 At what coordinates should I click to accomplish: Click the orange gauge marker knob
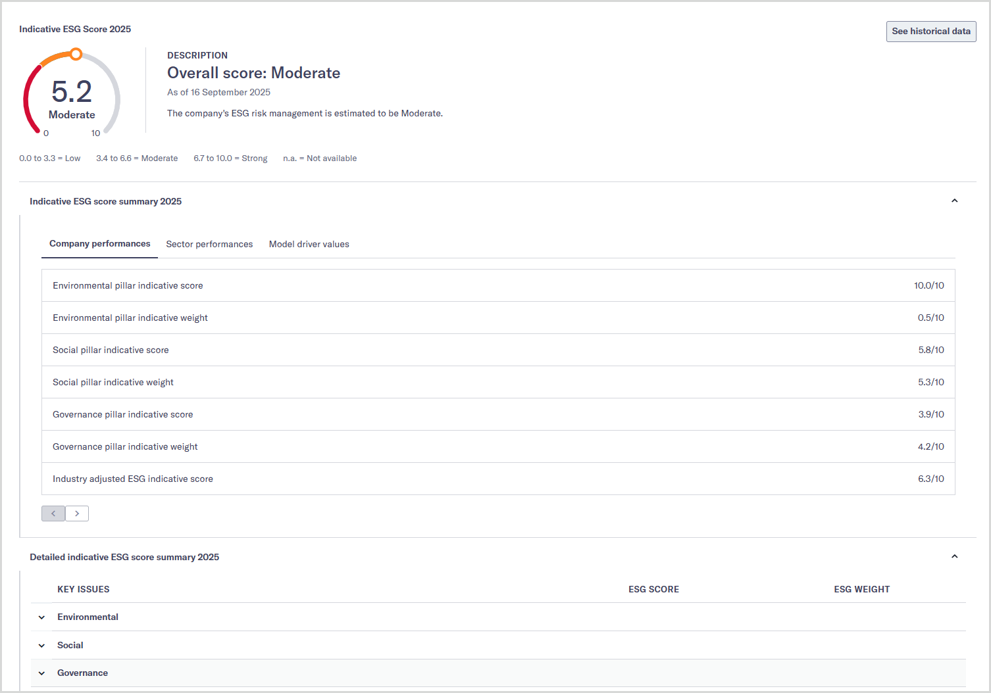pos(76,54)
